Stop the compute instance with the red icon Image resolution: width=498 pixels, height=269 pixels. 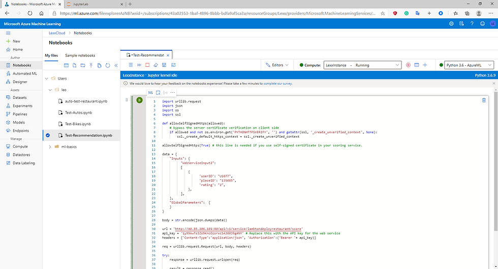coord(408,65)
